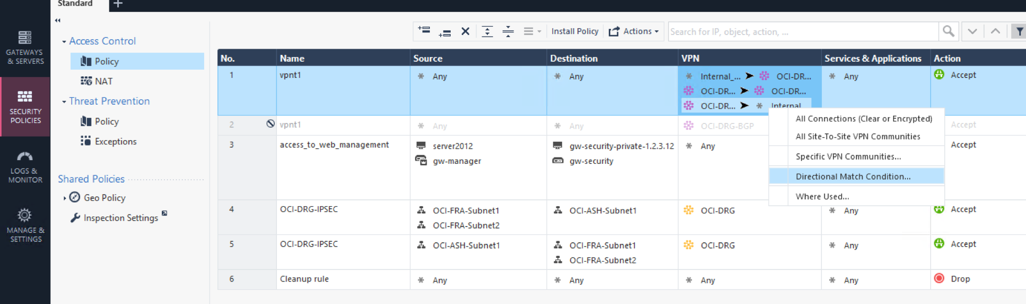Open the Gateways & Servers view
This screenshot has height=304, width=1026.
[x=25, y=48]
